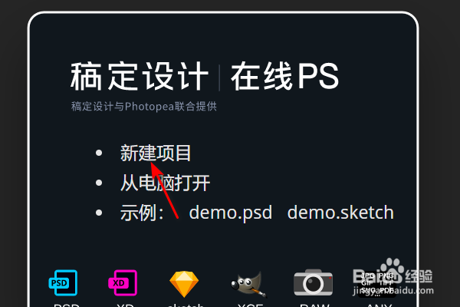Click the 示例: label
The width and height of the screenshot is (460, 307).
pos(142,213)
